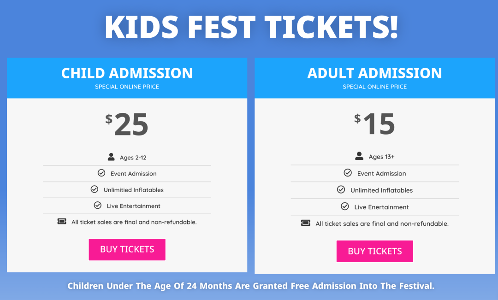
Task: Select the Child Admission header banner
Action: coord(127,78)
